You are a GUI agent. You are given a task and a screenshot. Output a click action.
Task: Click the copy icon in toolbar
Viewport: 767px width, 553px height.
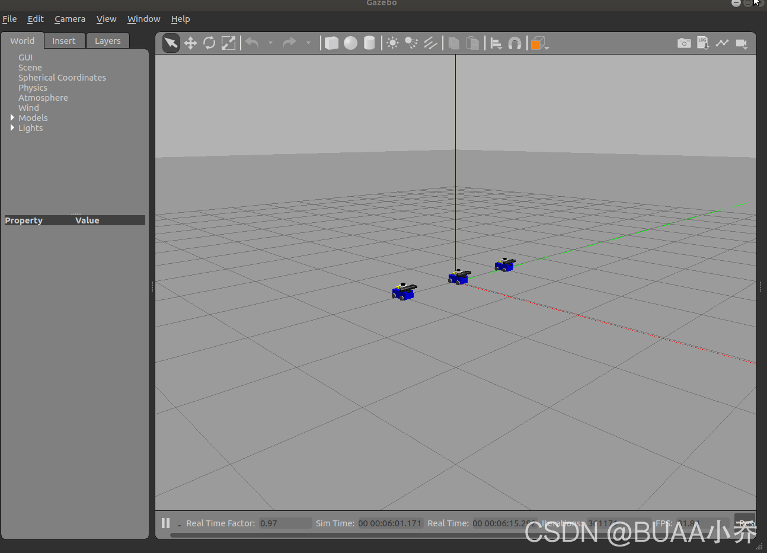(x=454, y=43)
